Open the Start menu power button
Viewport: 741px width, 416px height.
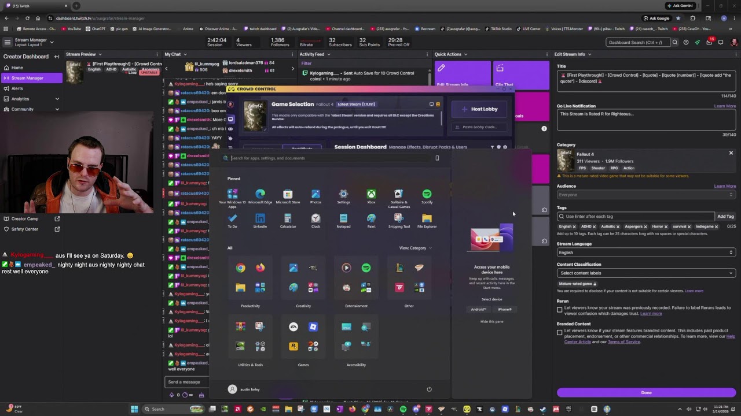[429, 389]
